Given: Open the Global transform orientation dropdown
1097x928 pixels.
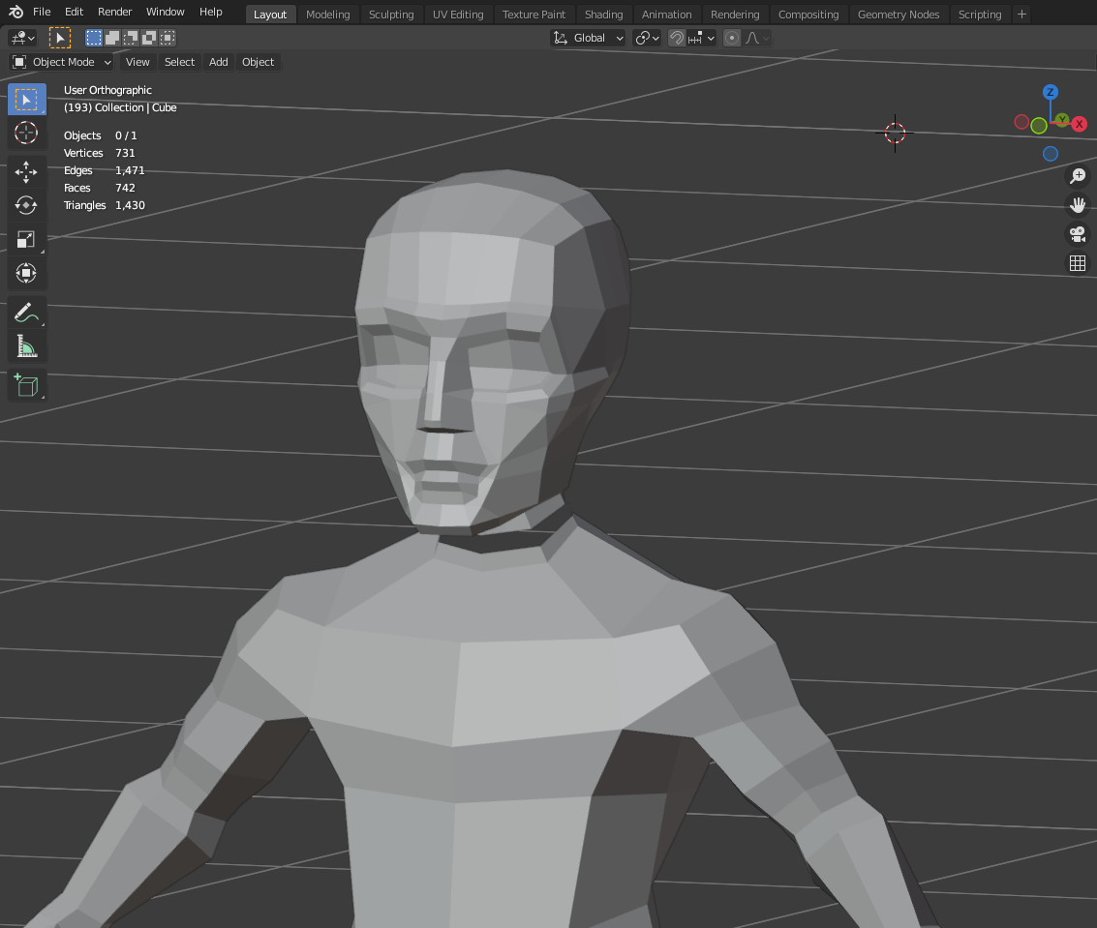Looking at the screenshot, I should (x=589, y=38).
